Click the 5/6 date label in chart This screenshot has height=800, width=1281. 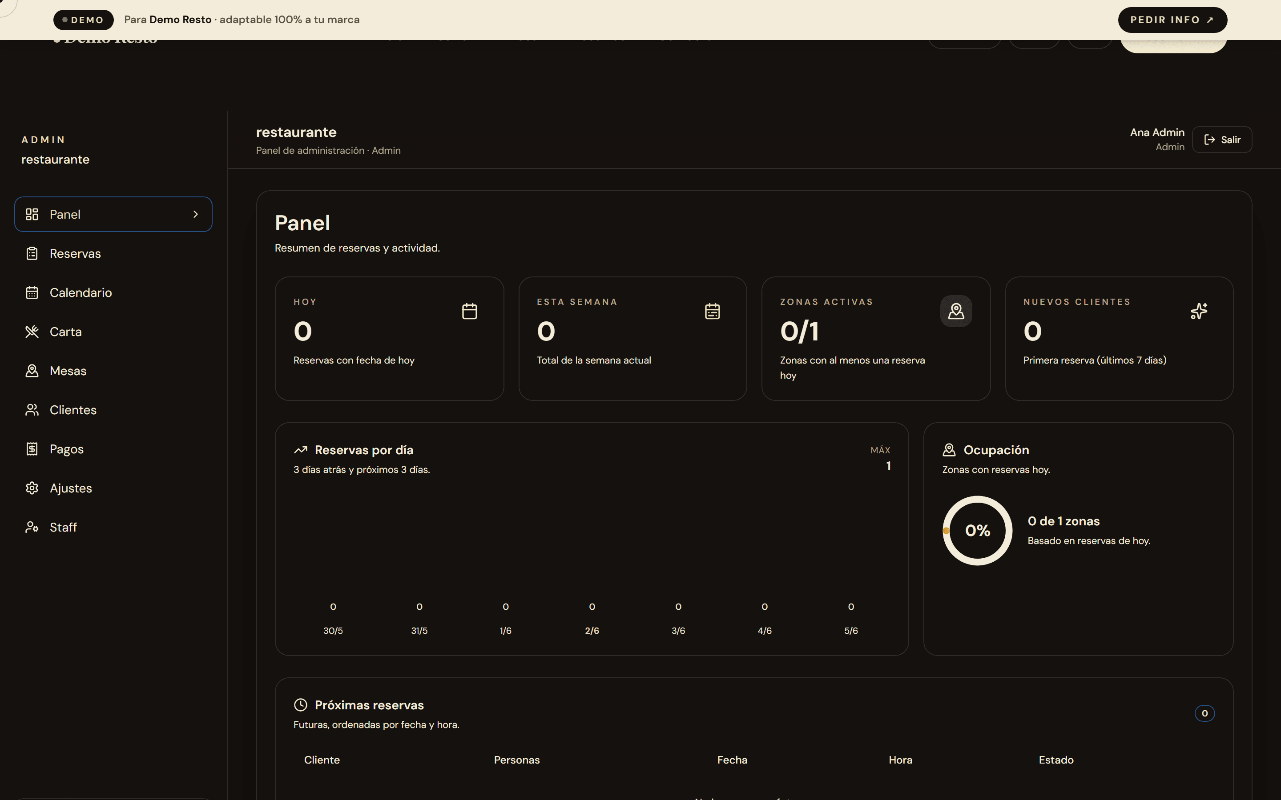tap(850, 631)
